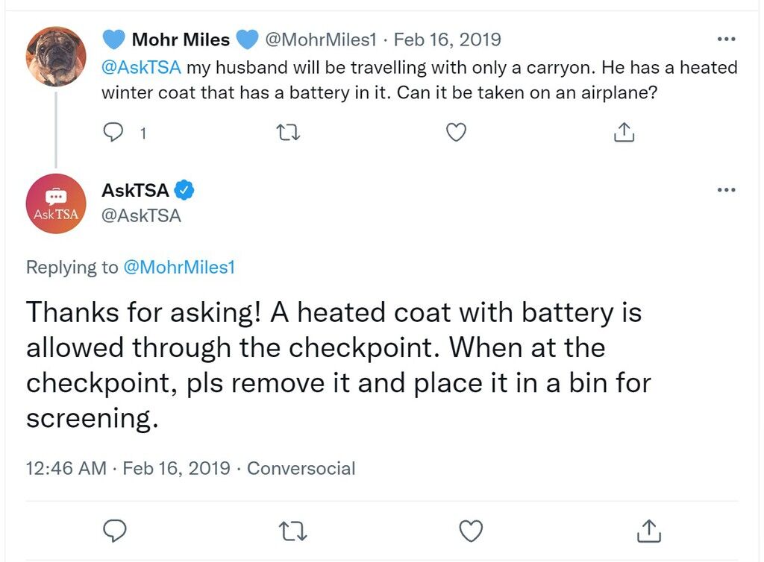Like Mohr Miles' tweet about heated coat

[456, 133]
